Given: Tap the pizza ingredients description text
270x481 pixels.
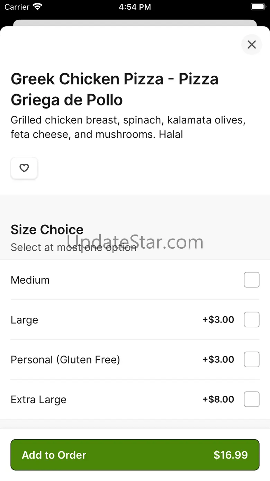Looking at the screenshot, I should click(128, 127).
